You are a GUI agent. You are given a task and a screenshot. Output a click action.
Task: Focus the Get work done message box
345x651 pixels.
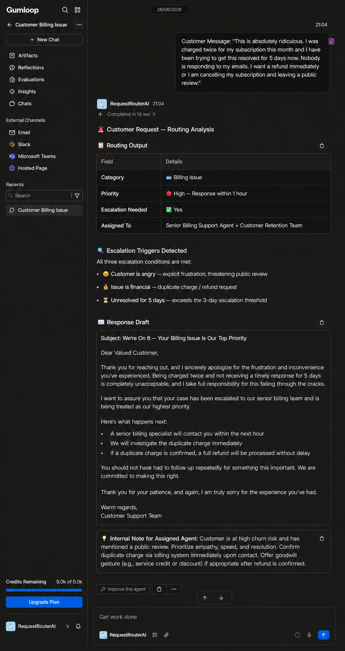[214, 617]
